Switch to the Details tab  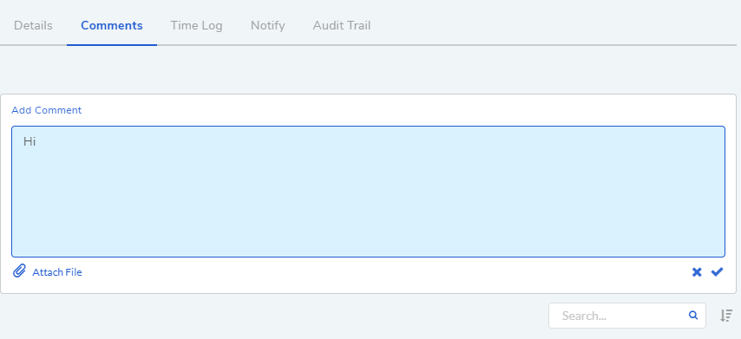point(33,25)
